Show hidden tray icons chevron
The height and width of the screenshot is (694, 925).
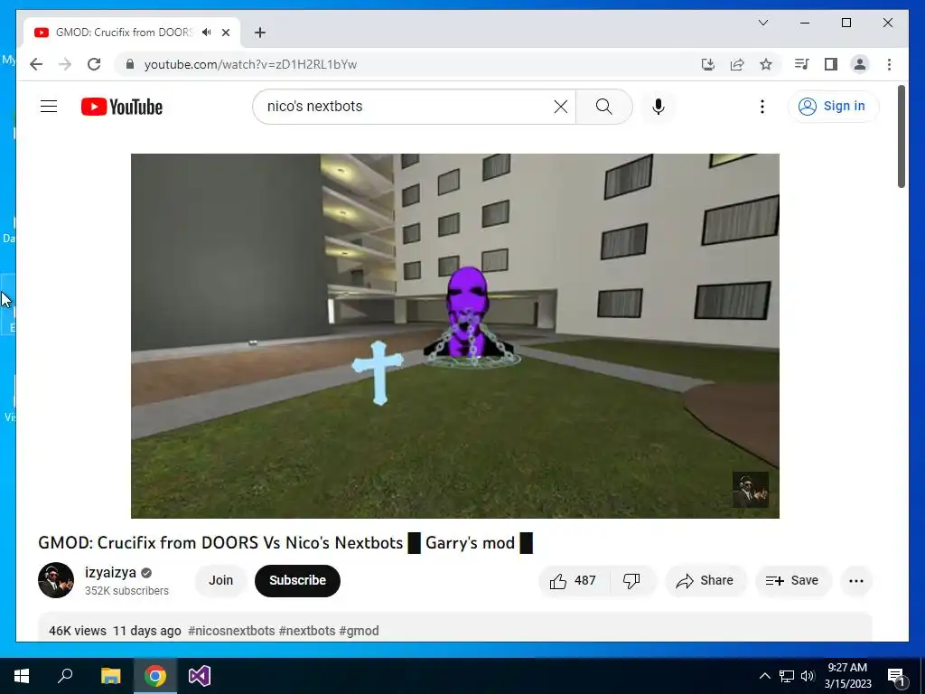(764, 676)
